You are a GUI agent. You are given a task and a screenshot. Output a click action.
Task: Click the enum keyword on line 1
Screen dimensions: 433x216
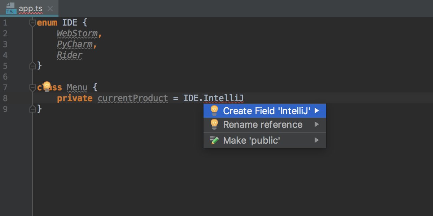pyautogui.click(x=47, y=23)
